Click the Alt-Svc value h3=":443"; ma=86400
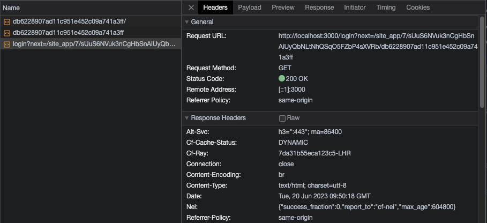Image resolution: width=487 pixels, height=223 pixels. coord(310,132)
